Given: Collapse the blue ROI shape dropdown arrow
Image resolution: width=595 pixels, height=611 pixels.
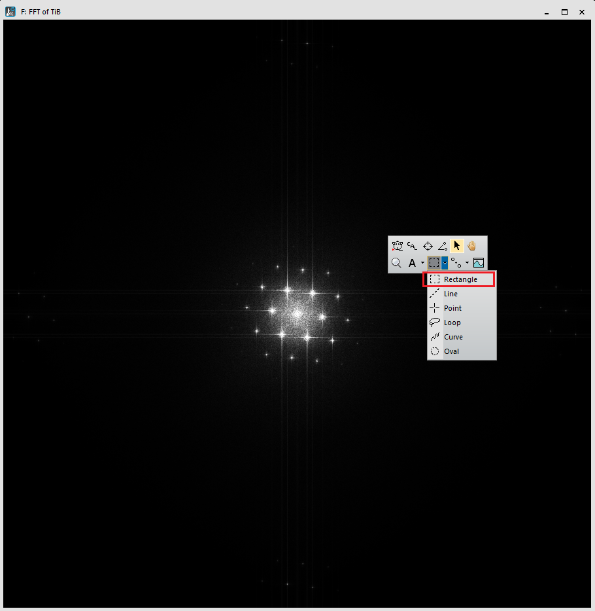Looking at the screenshot, I should (445, 263).
